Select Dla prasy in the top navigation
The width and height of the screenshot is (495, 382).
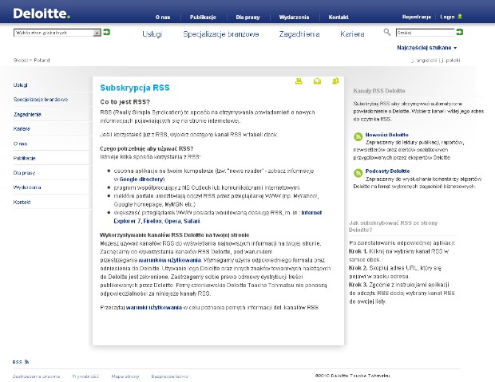(247, 18)
